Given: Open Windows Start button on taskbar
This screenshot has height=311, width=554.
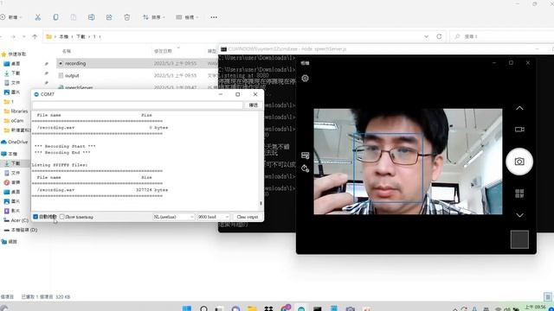Looking at the screenshot, I should (187, 309).
